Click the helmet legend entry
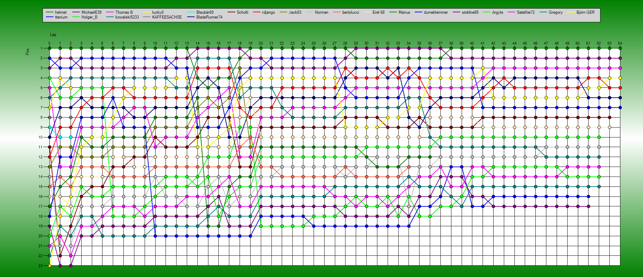 (61, 12)
